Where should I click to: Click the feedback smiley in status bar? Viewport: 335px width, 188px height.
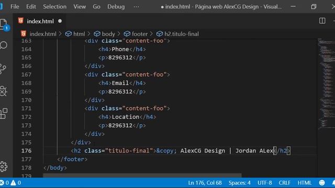pyautogui.click(x=322, y=183)
